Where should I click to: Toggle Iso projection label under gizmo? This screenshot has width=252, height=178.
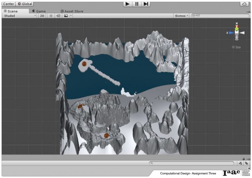pyautogui.click(x=236, y=47)
